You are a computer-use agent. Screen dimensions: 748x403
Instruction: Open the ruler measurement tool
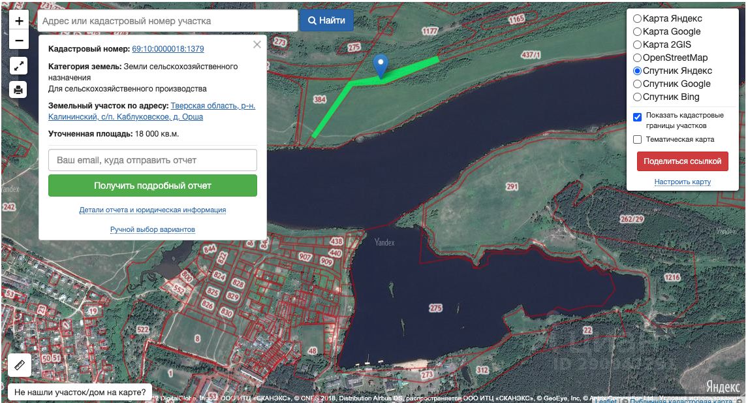20,365
